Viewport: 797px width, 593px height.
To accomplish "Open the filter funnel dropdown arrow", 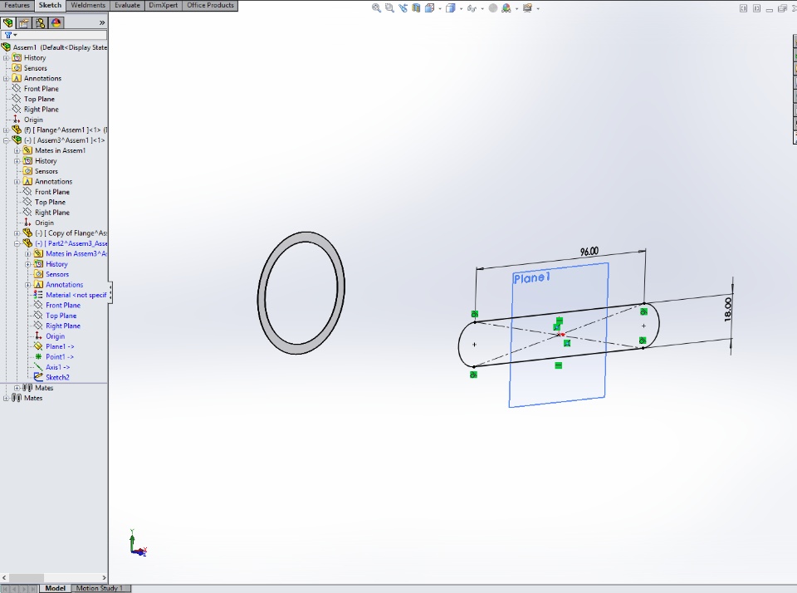I will coord(15,35).
